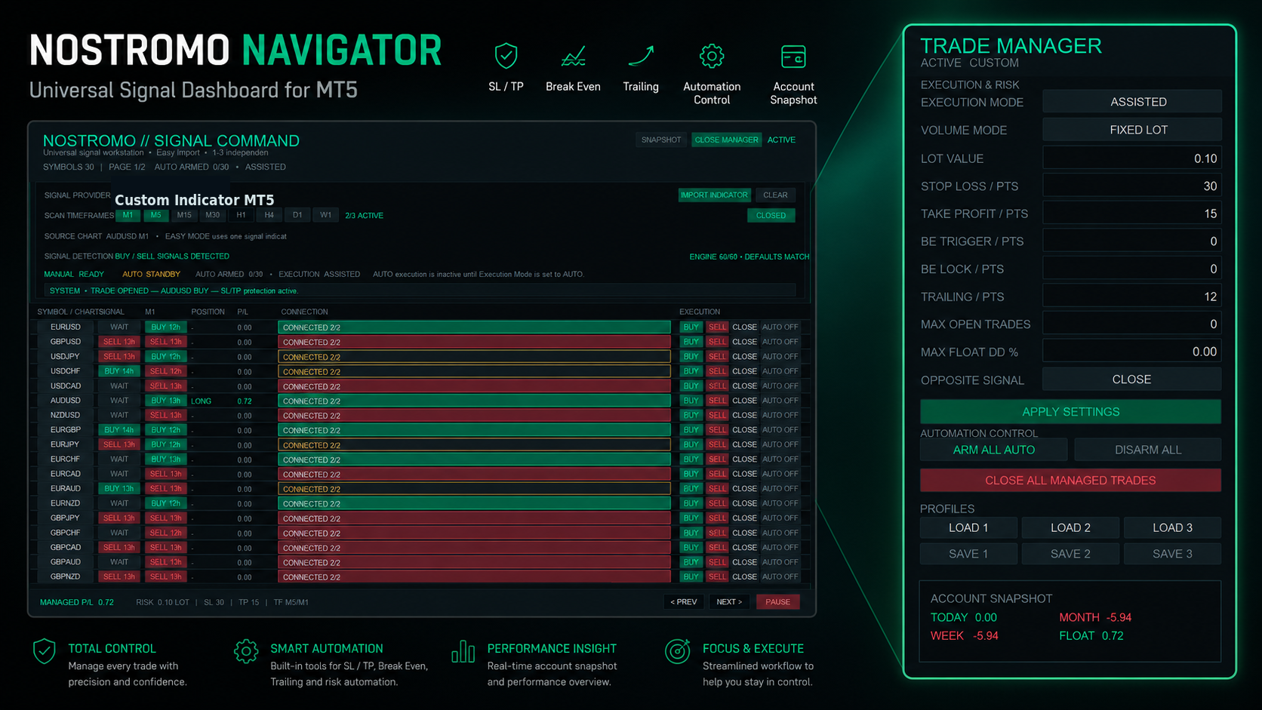Toggle AUTO OFF for AUDUSD row

click(x=780, y=401)
